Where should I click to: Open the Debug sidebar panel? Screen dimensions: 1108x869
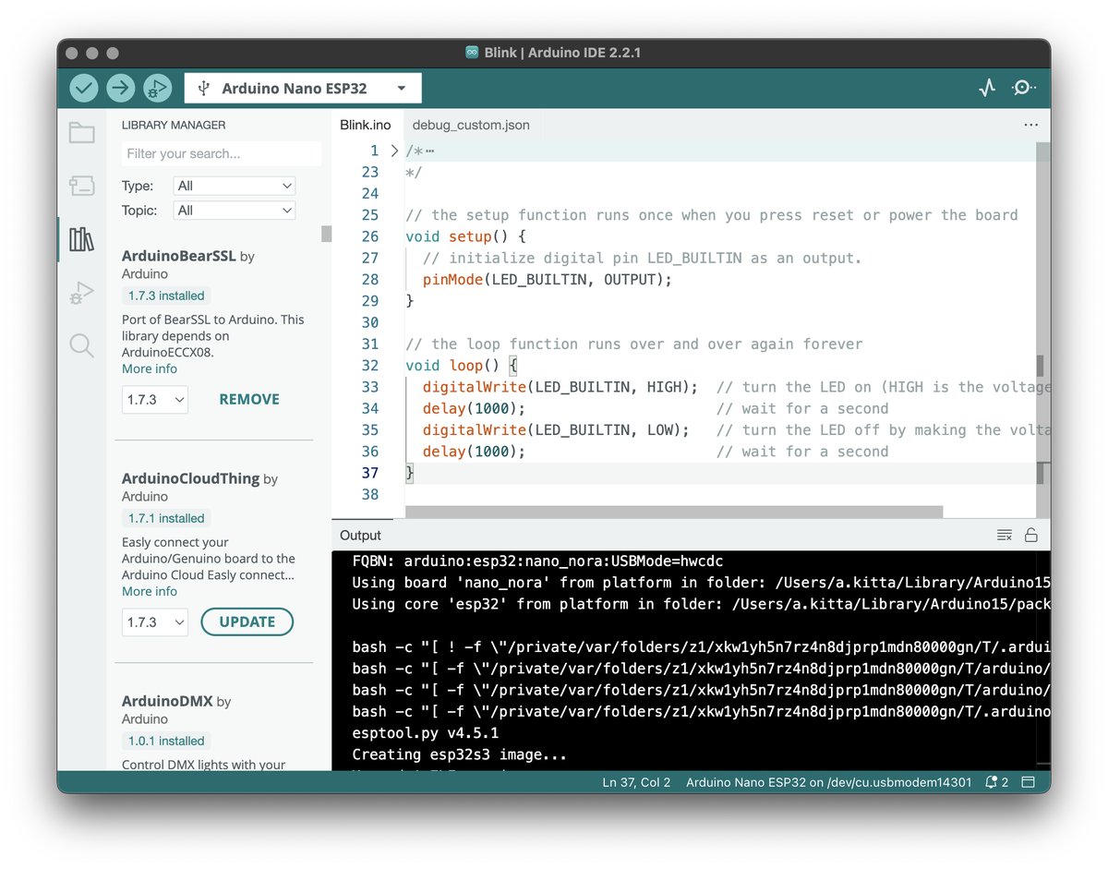[x=81, y=293]
